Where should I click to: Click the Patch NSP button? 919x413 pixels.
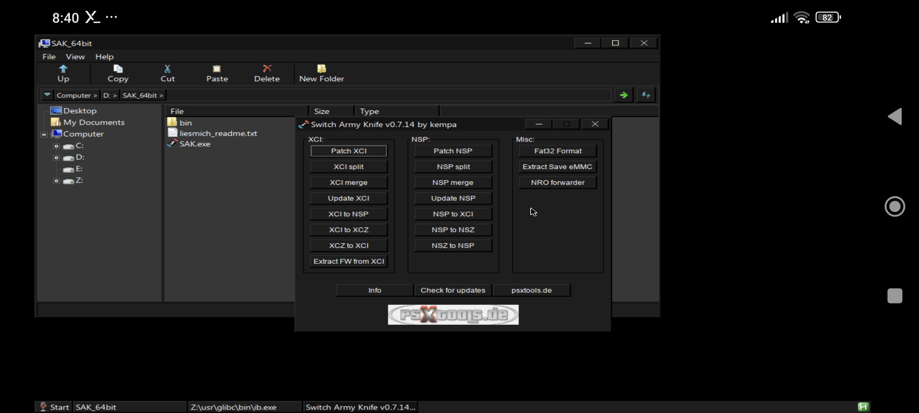453,151
